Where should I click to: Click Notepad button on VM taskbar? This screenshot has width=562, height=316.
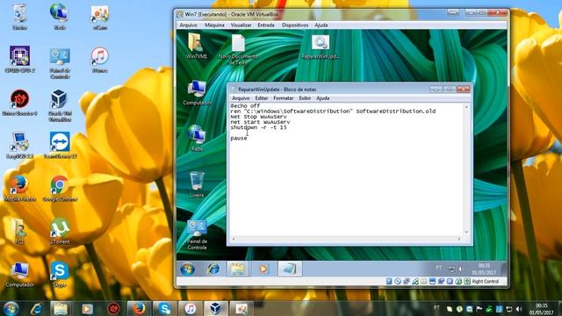290,269
